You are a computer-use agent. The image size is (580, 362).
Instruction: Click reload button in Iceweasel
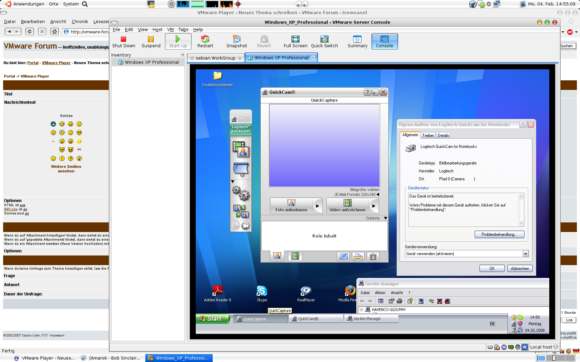(x=30, y=32)
